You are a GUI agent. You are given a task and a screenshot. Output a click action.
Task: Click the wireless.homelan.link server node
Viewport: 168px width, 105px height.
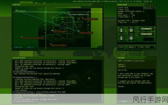[69, 13]
